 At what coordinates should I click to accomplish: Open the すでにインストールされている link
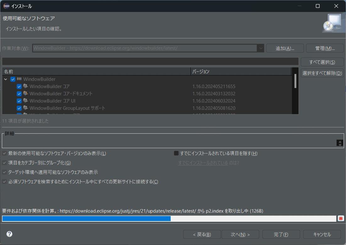click(x=203, y=163)
